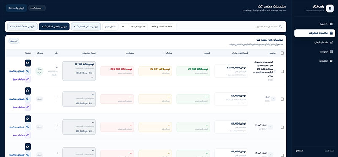The height and width of the screenshot is (157, 338).
Task: Click the 22,100,000 current site price of Samsung Galaxy
Action: 236,68
